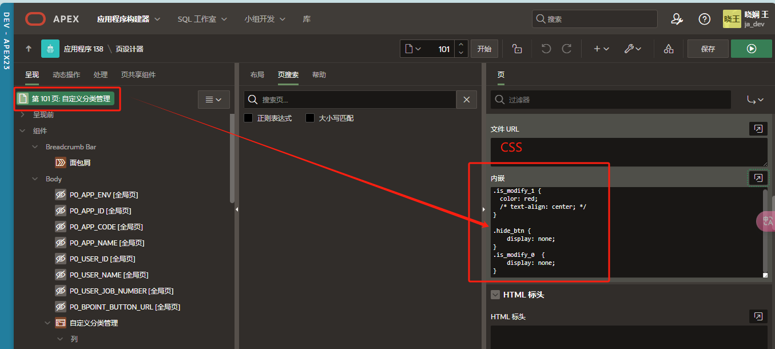Click the 自定义分类管理 region icon

click(61, 323)
